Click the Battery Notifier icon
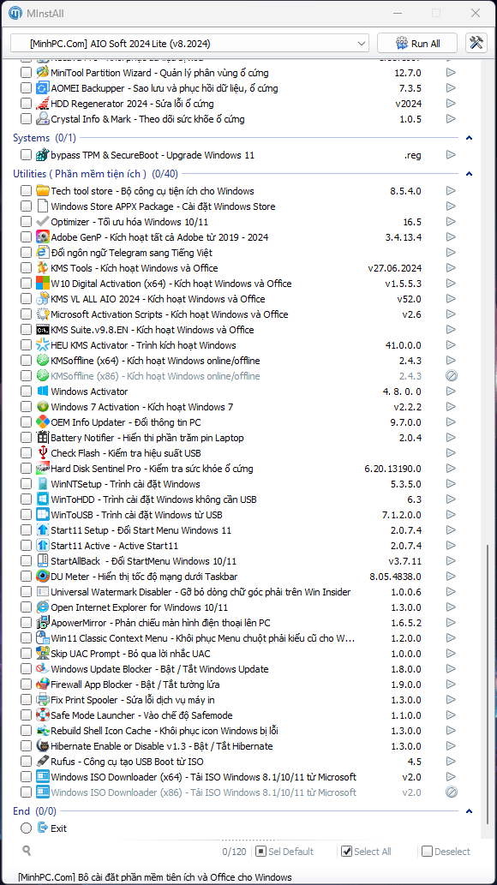Viewport: 497px width, 885px height. (42, 438)
